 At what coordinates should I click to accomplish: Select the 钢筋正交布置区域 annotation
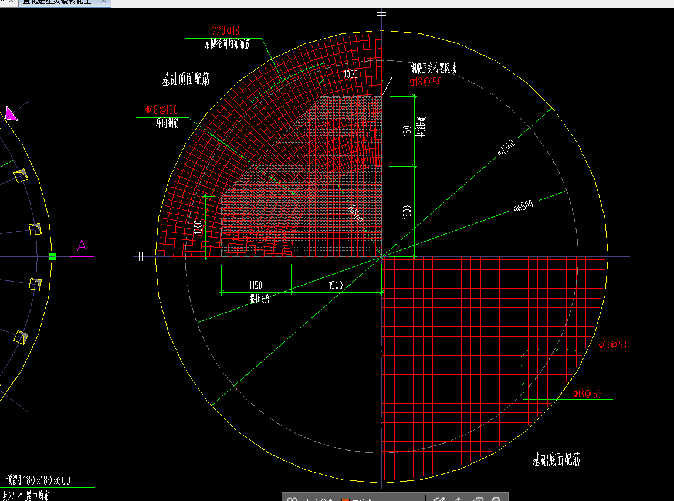(x=433, y=68)
